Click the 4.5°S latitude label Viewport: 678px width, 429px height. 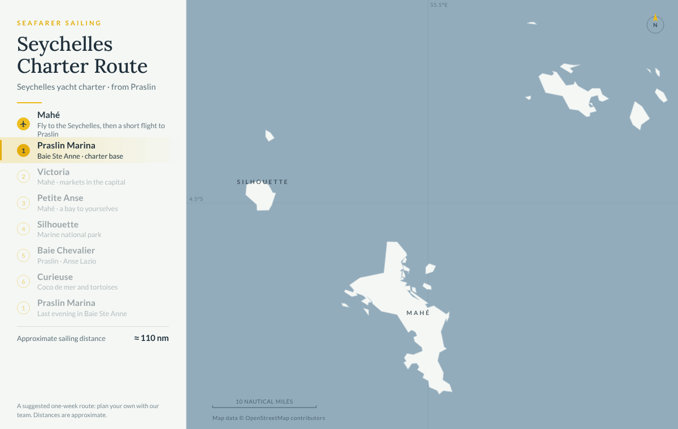(x=196, y=199)
